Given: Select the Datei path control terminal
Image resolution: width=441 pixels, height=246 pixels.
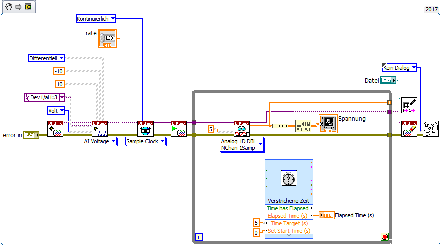Looking at the screenshot, I should (x=388, y=80).
